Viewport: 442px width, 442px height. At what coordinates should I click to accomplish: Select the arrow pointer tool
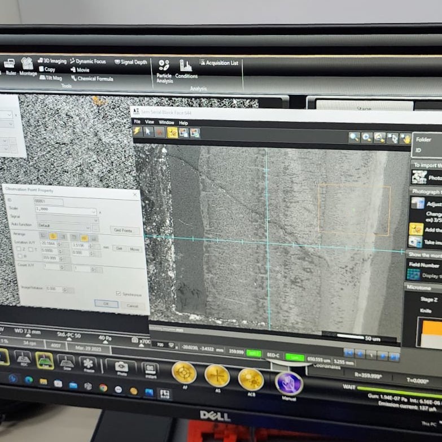tap(148, 132)
